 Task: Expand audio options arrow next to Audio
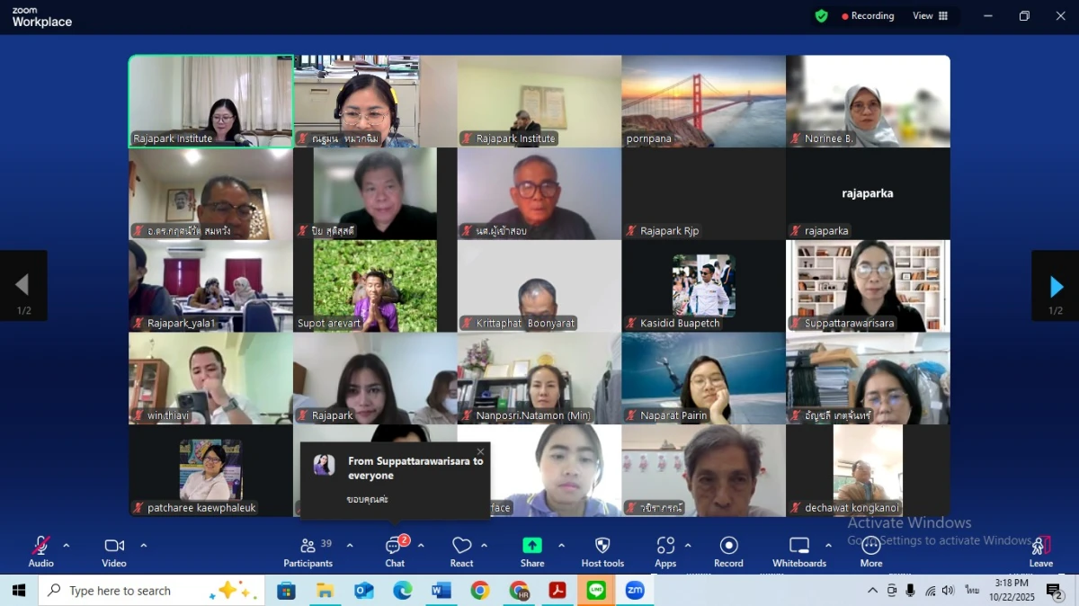click(x=66, y=545)
